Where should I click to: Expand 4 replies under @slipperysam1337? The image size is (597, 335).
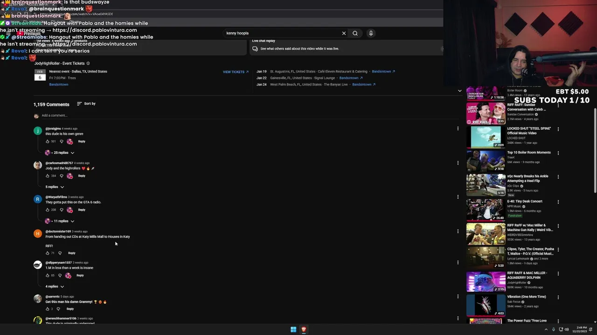55,287
